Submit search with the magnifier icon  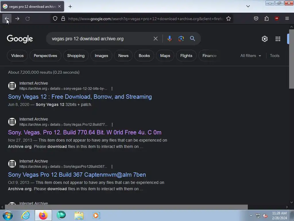192,39
